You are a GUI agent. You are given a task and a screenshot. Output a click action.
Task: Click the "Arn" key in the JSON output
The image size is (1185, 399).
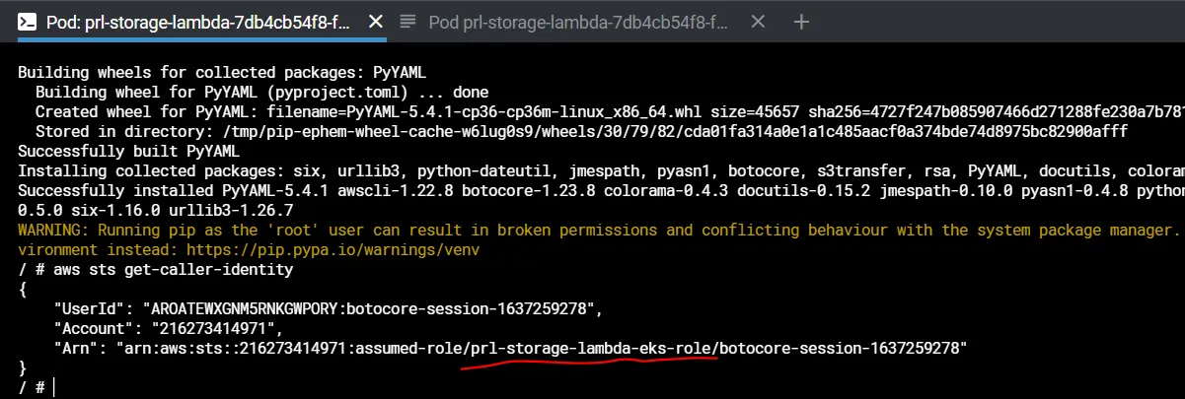click(x=77, y=348)
